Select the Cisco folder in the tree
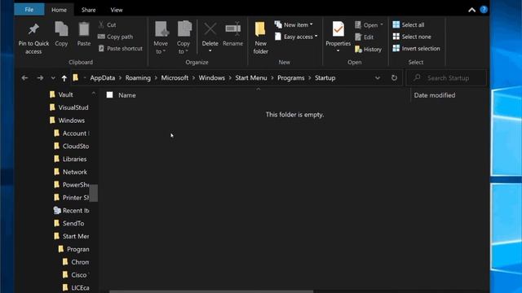This screenshot has width=522, height=293. click(75, 275)
